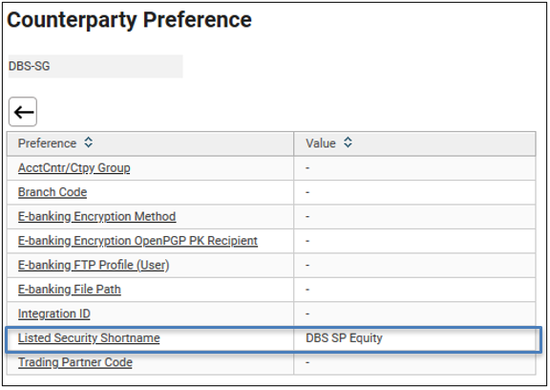The width and height of the screenshot is (550, 390).
Task: Select the DBS SP Equity value cell
Action: point(414,338)
